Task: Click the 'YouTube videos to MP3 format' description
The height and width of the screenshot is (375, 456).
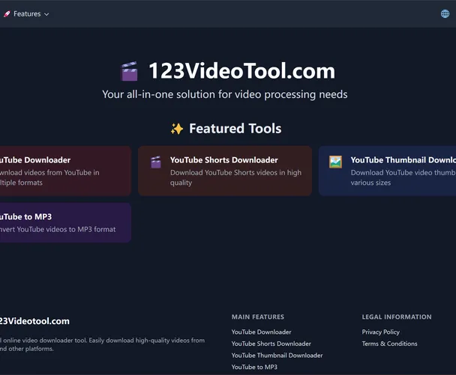Action: click(x=58, y=229)
